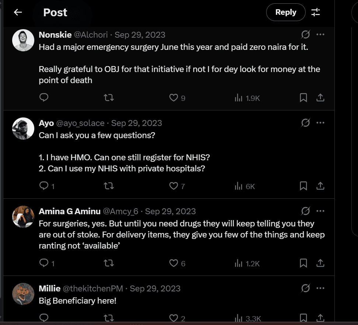Viewport: 358px width, 325px height.
Task: Open three-dot menu on Ayo's post
Action: 320,123
